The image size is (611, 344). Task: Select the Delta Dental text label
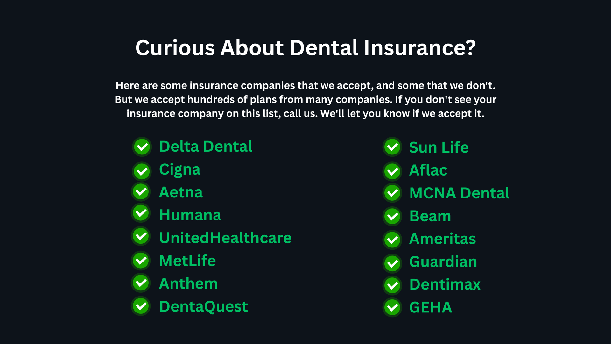pos(206,147)
